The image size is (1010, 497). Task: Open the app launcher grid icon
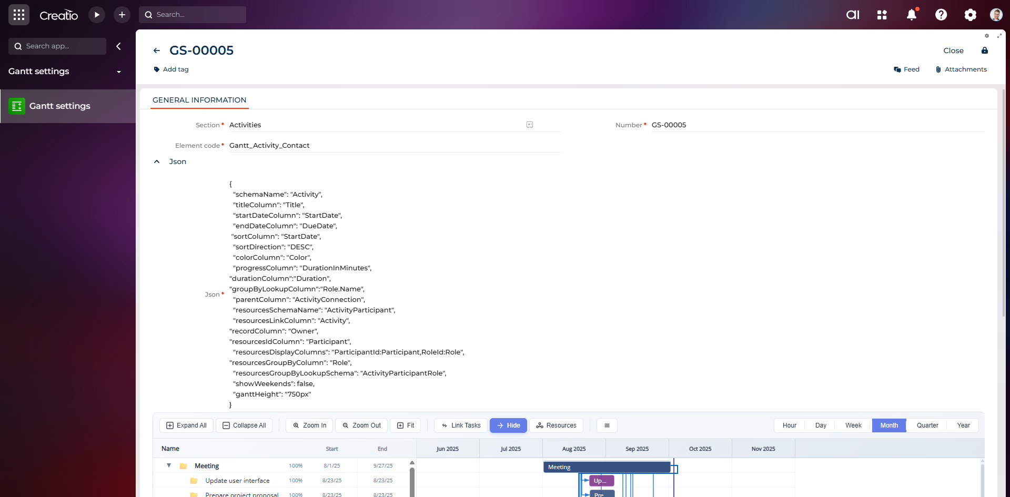(x=19, y=15)
